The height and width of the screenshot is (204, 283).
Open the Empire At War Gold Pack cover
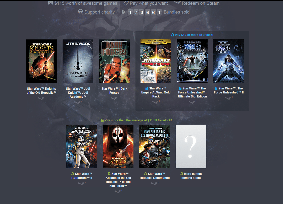(x=156, y=61)
